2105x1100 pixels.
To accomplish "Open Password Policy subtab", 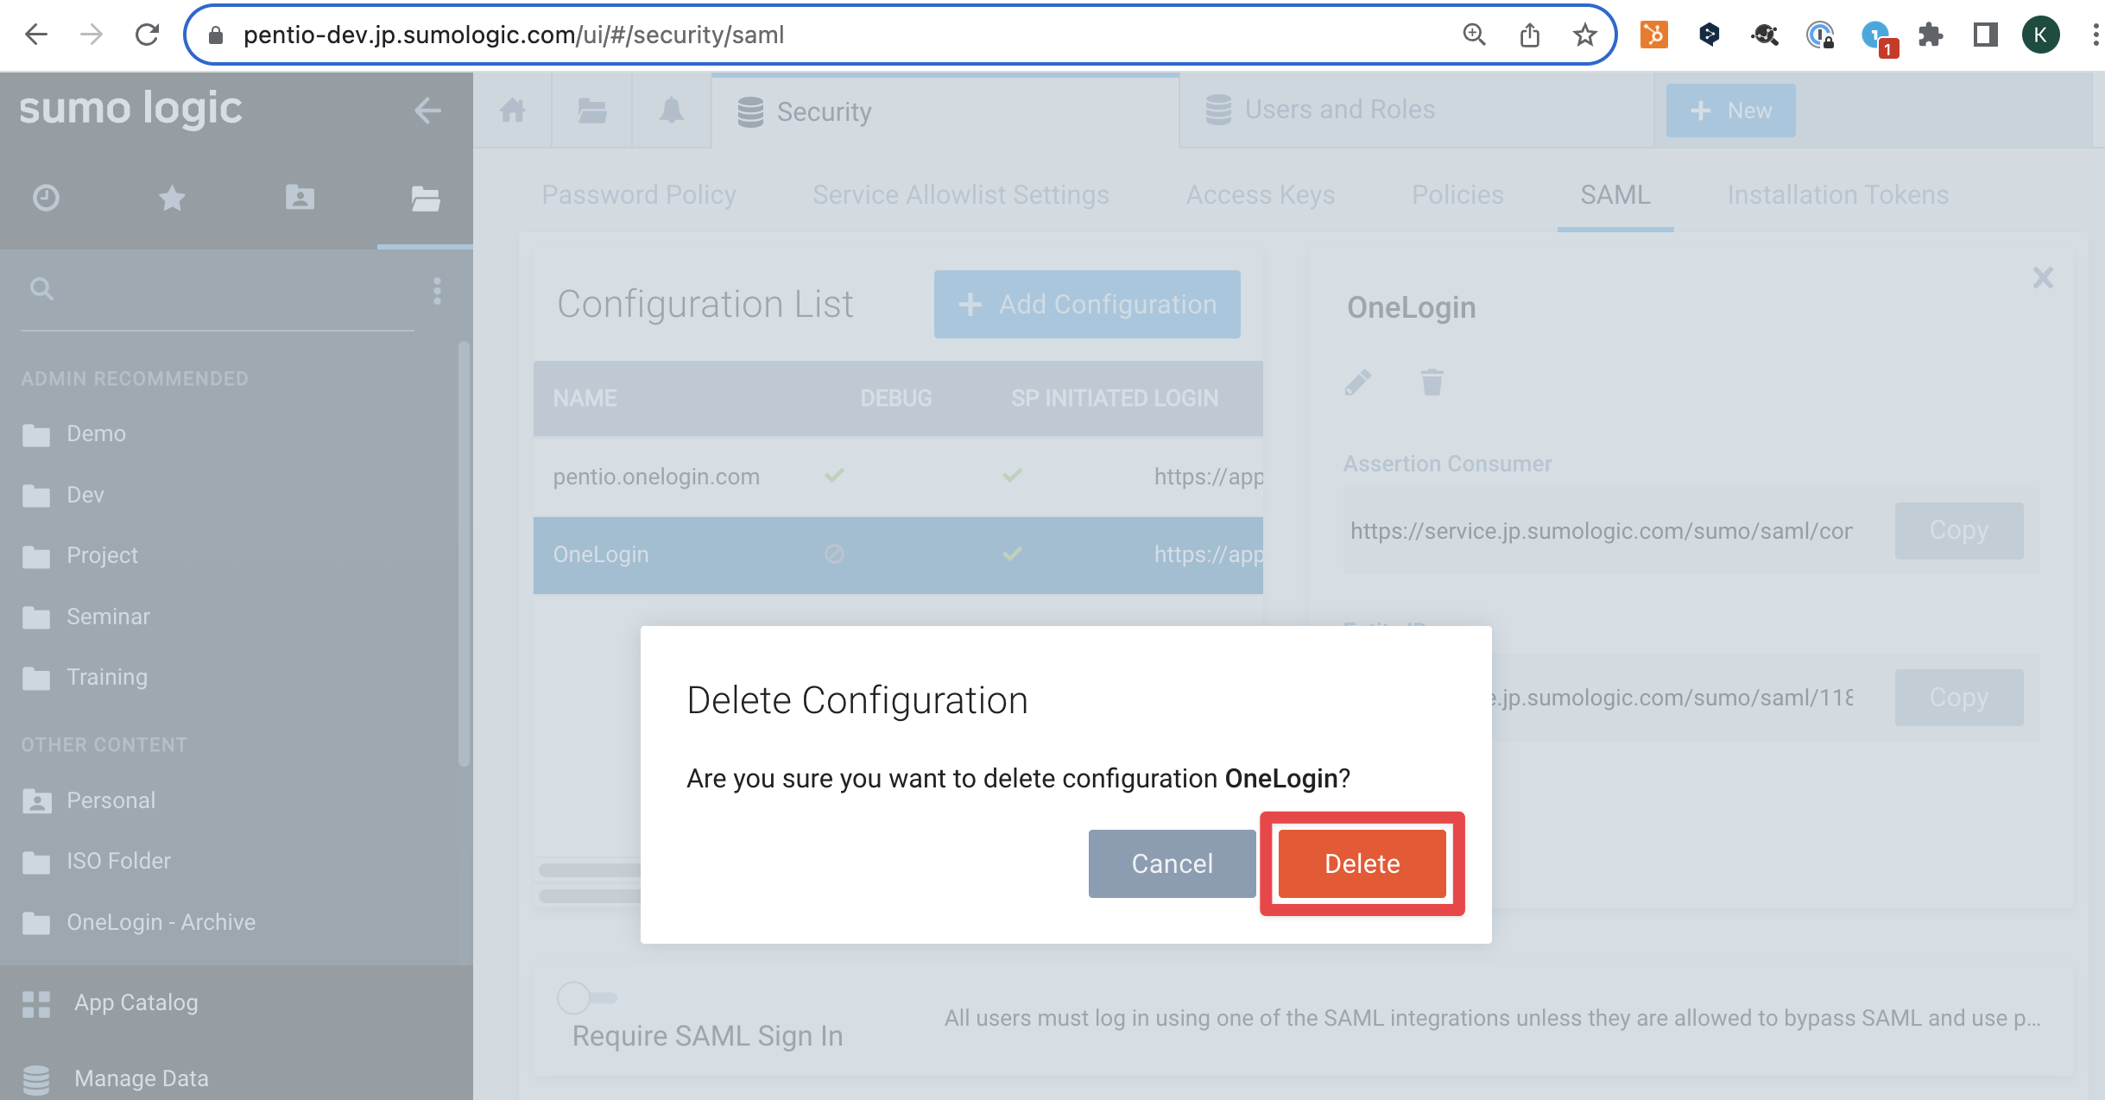I will tap(639, 195).
